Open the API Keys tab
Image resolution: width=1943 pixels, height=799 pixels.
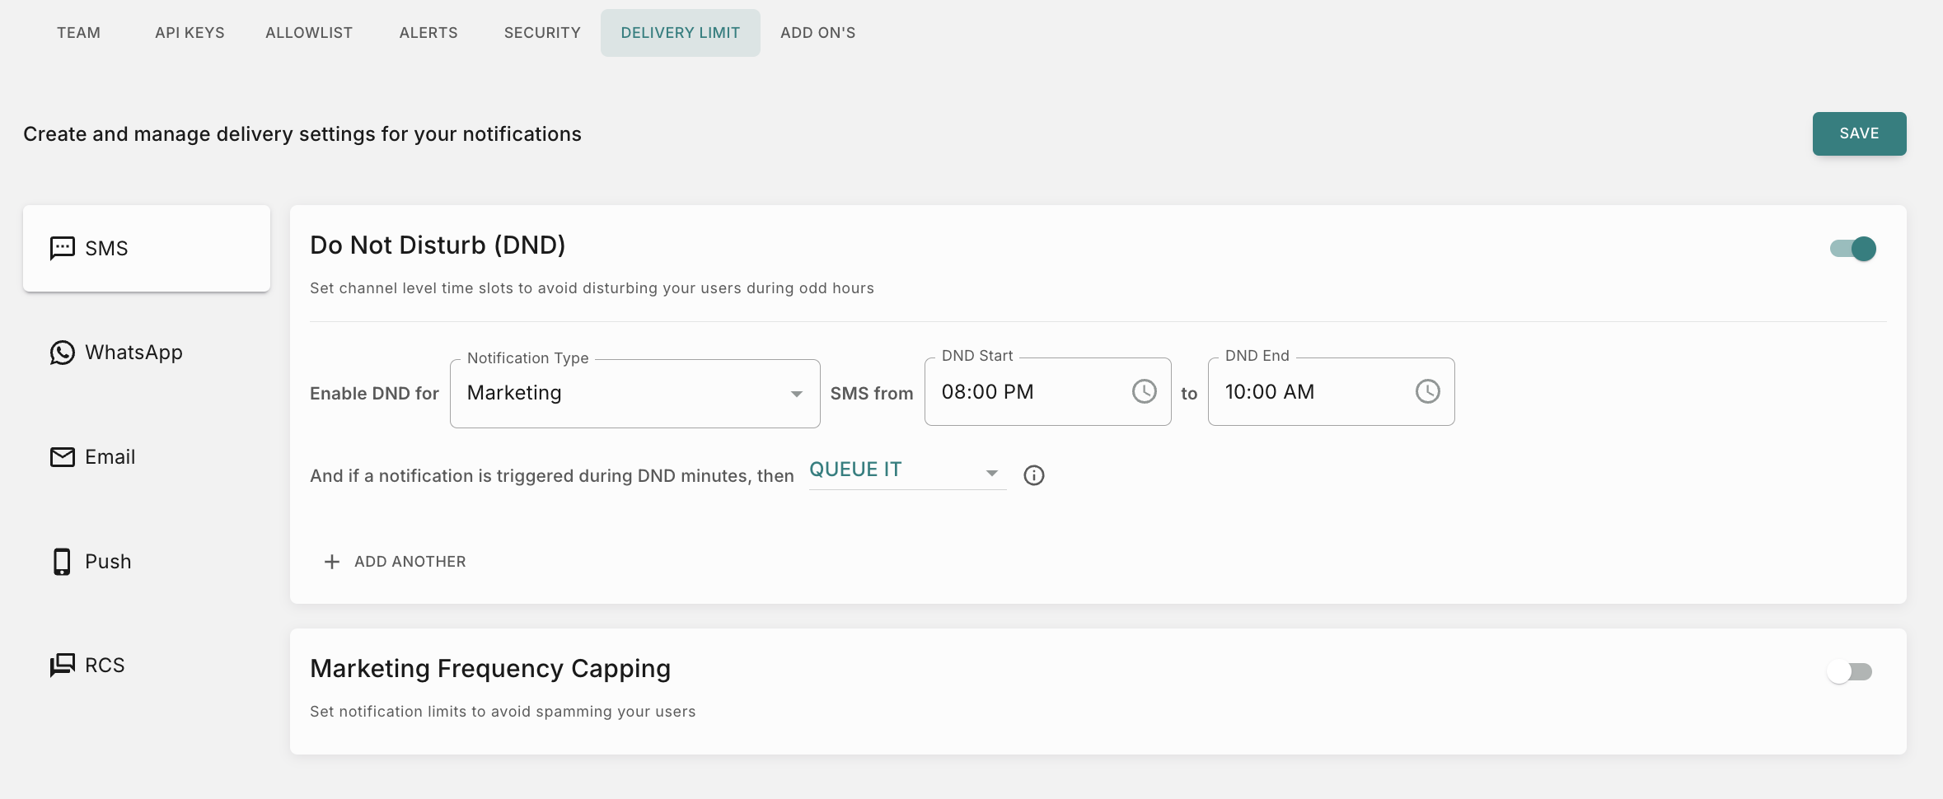[x=190, y=33]
